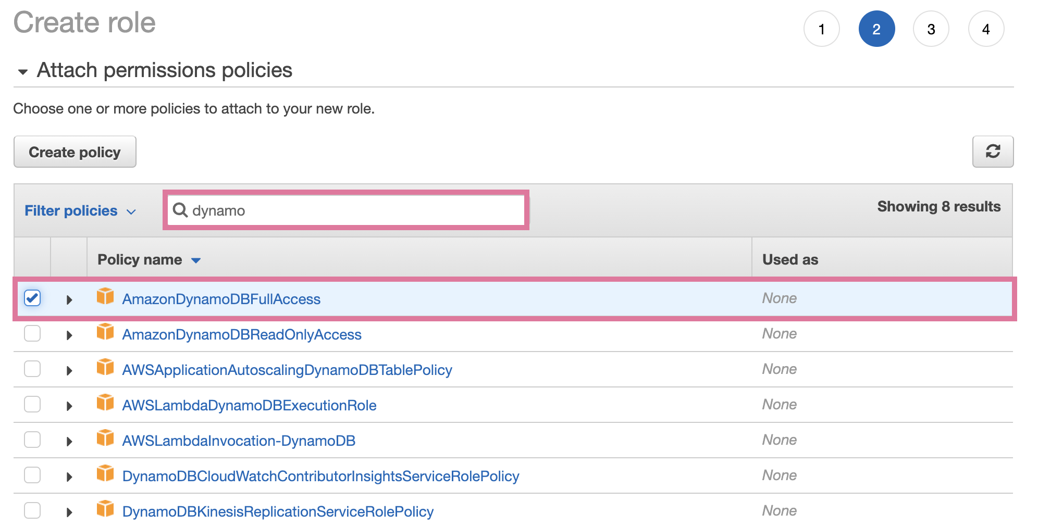Enable the AWSLambdaInvocation-DynamoDB checkbox

click(32, 440)
